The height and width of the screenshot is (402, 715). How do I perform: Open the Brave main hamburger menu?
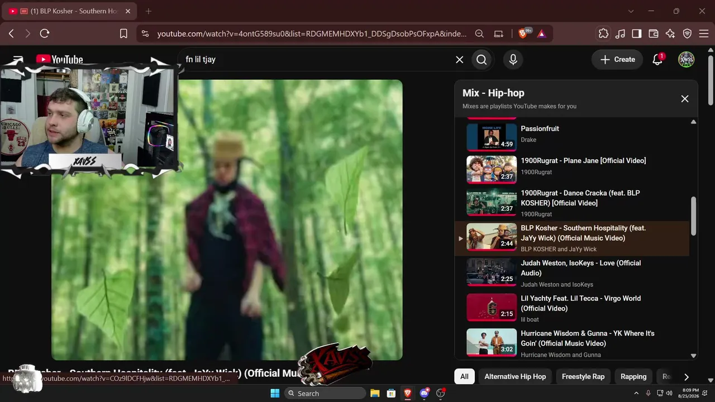pyautogui.click(x=703, y=33)
